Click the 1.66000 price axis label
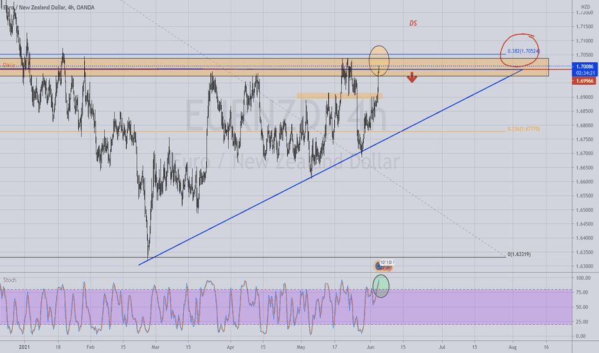599x353 pixels. 584,182
